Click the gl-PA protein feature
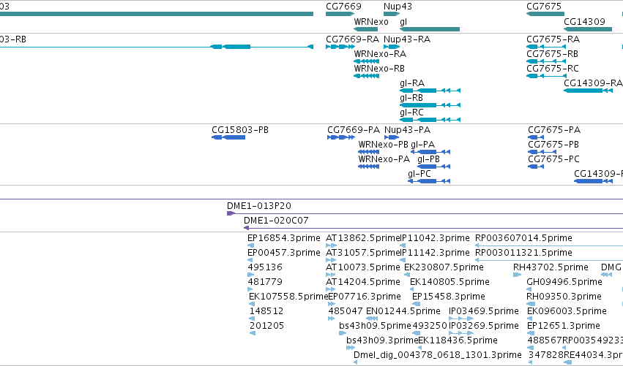Image resolution: width=623 pixels, height=366 pixels. click(x=430, y=152)
